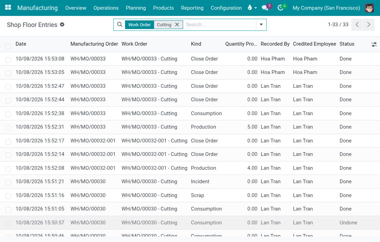The image size is (380, 242).
Task: Open optional columns adjust icon
Action: point(374,44)
